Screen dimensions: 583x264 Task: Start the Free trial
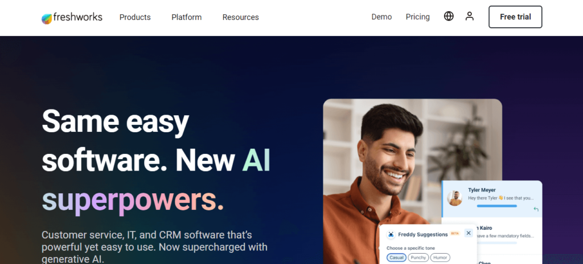click(x=515, y=17)
